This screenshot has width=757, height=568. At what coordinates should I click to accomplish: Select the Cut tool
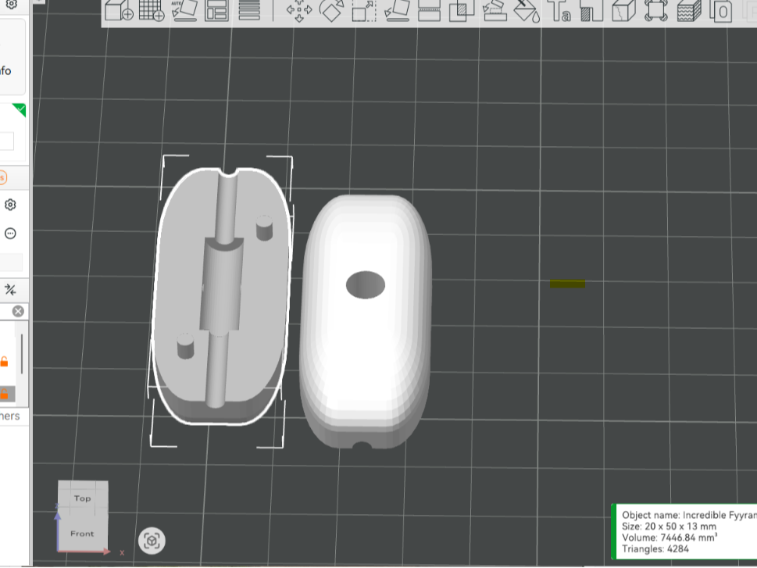pyautogui.click(x=429, y=11)
